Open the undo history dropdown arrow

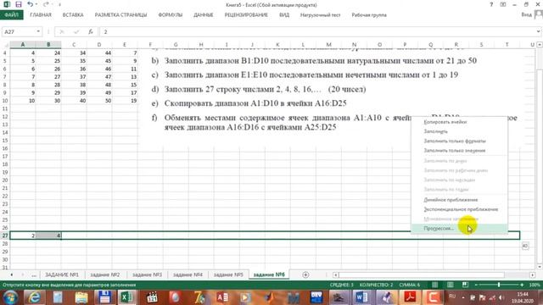(36, 5)
